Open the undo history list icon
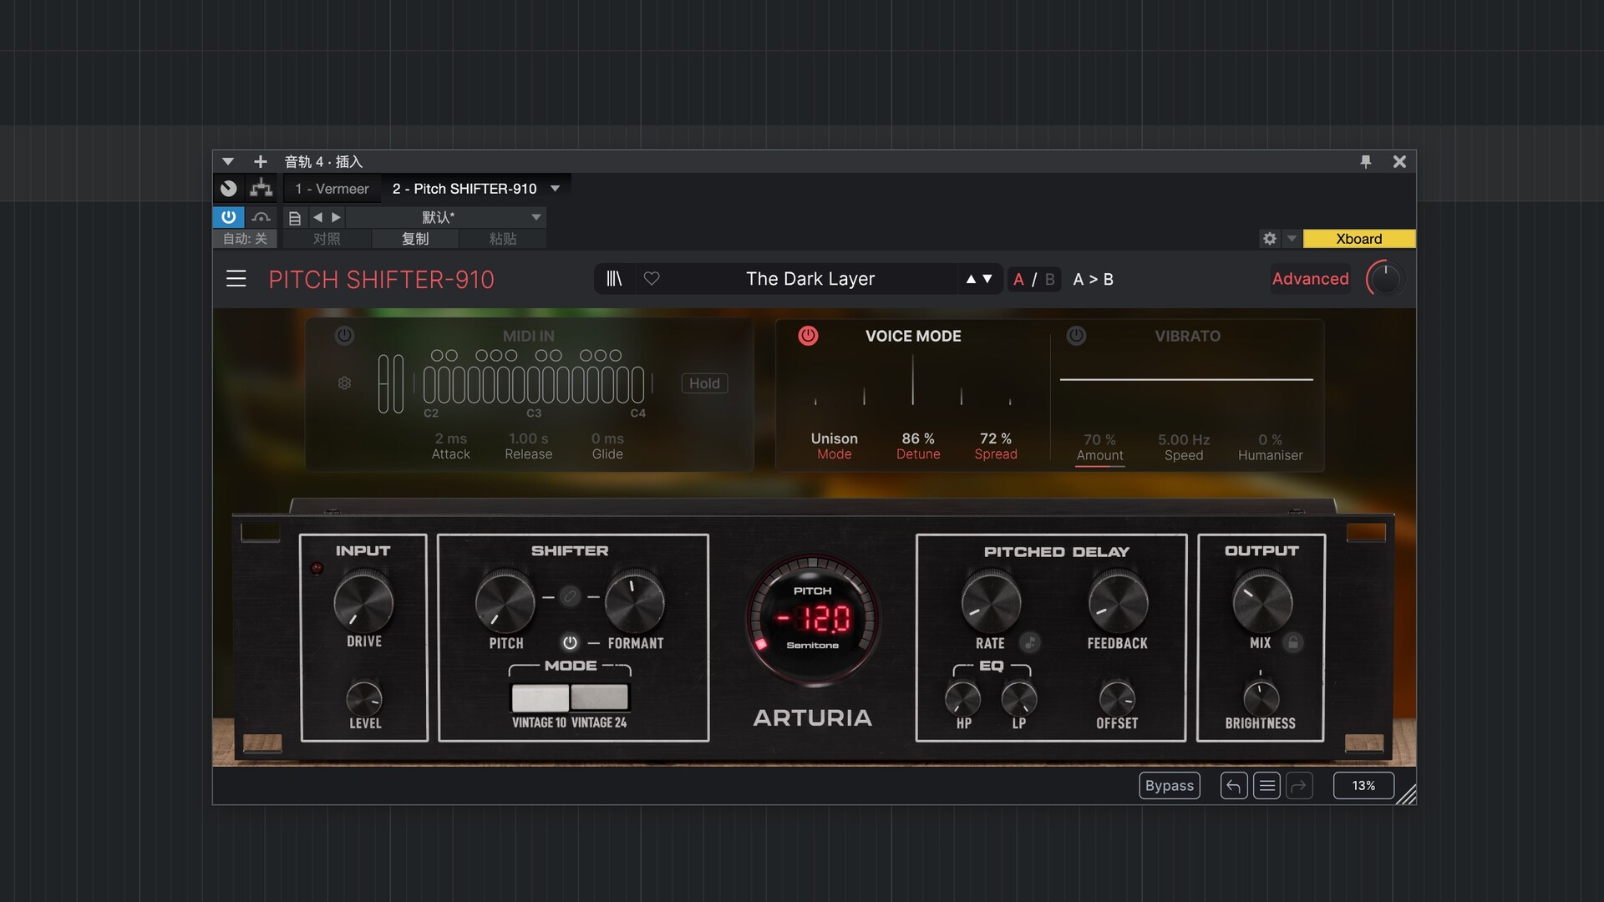The height and width of the screenshot is (902, 1604). point(1266,785)
